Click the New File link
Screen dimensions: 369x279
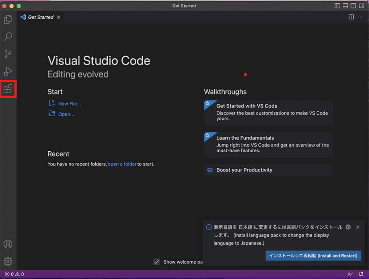[70, 103]
